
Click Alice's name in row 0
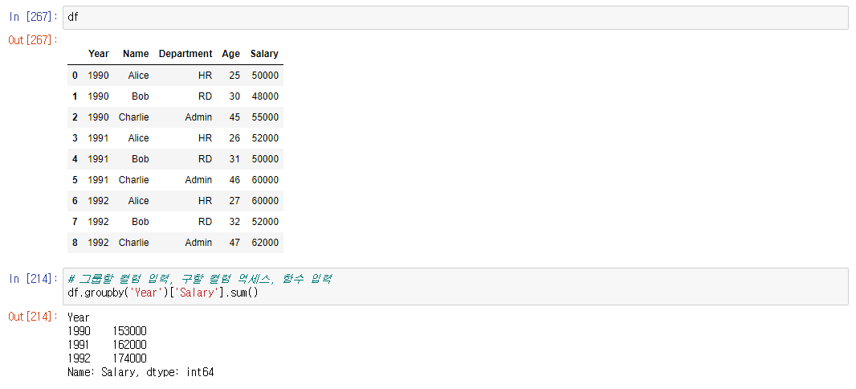pos(138,76)
